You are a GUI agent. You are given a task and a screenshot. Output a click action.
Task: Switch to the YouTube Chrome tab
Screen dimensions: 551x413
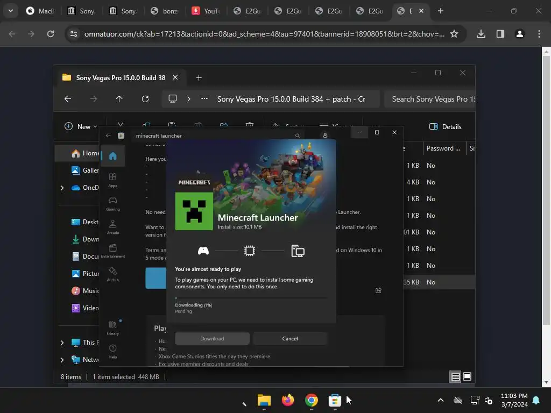206,11
